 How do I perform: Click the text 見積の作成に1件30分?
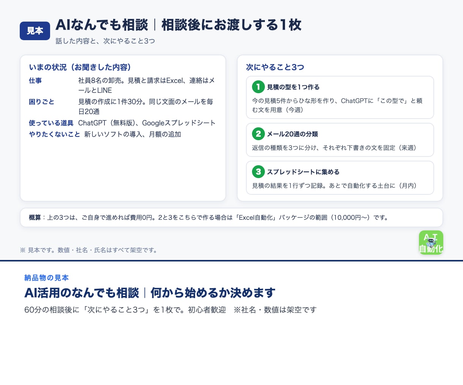[x=112, y=102]
